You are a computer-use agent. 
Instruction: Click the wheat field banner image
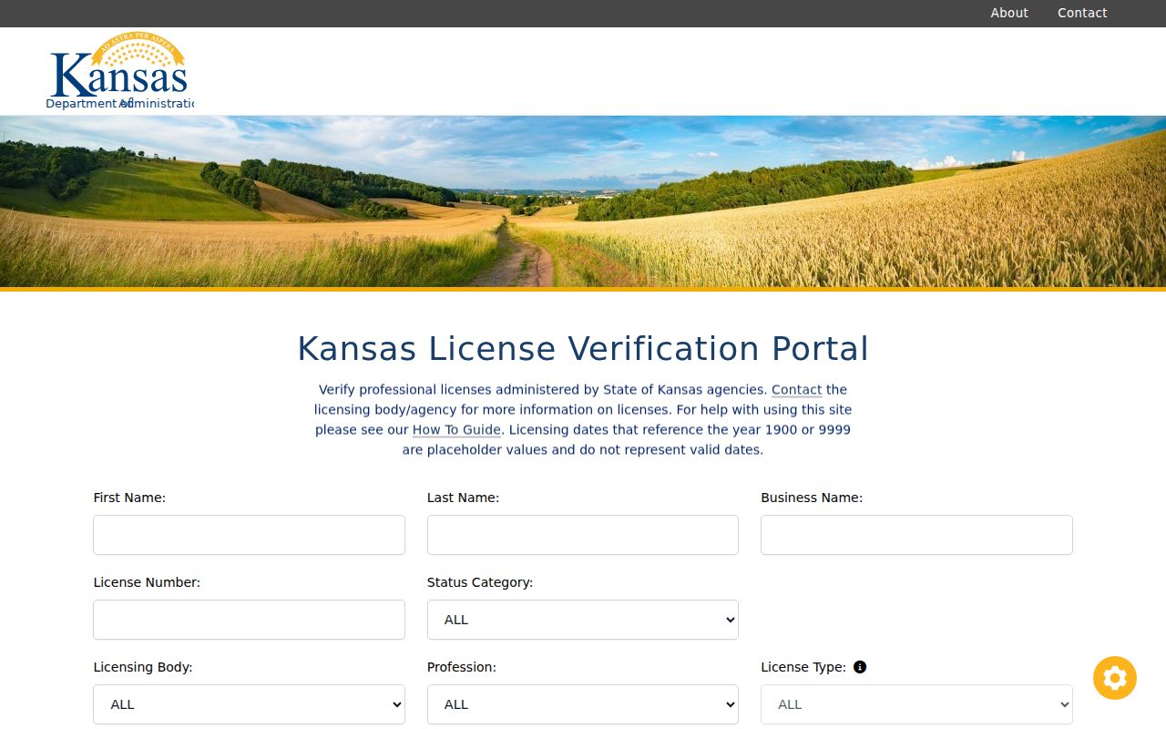click(x=583, y=201)
